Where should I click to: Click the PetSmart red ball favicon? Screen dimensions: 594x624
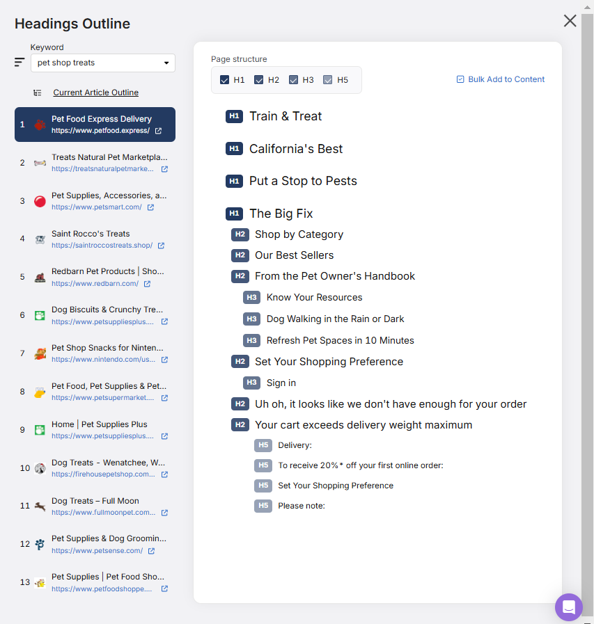click(x=40, y=201)
